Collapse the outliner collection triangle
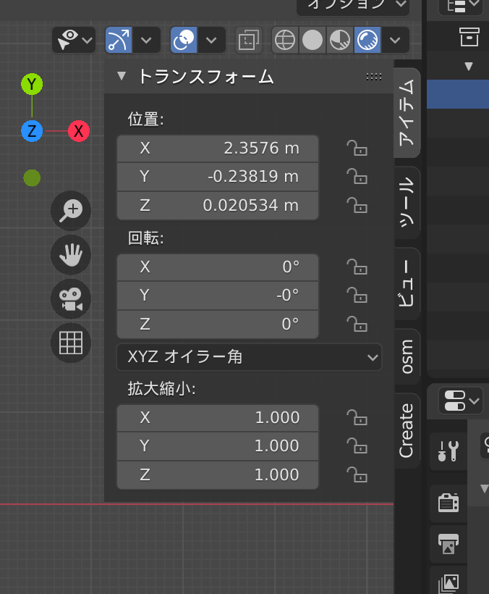The width and height of the screenshot is (489, 594). coord(469,67)
